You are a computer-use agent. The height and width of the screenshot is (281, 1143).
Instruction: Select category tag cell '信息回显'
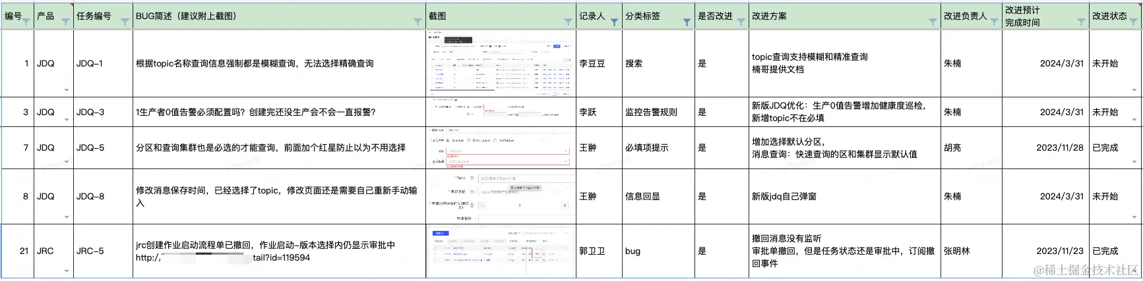coord(658,196)
